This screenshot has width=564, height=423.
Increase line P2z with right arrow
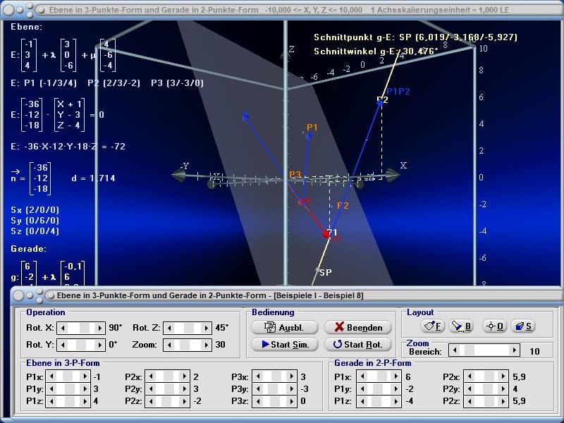pyautogui.click(x=503, y=401)
